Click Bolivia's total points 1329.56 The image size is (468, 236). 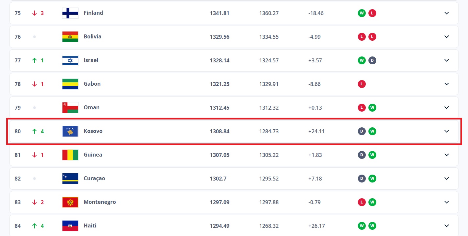tap(220, 37)
